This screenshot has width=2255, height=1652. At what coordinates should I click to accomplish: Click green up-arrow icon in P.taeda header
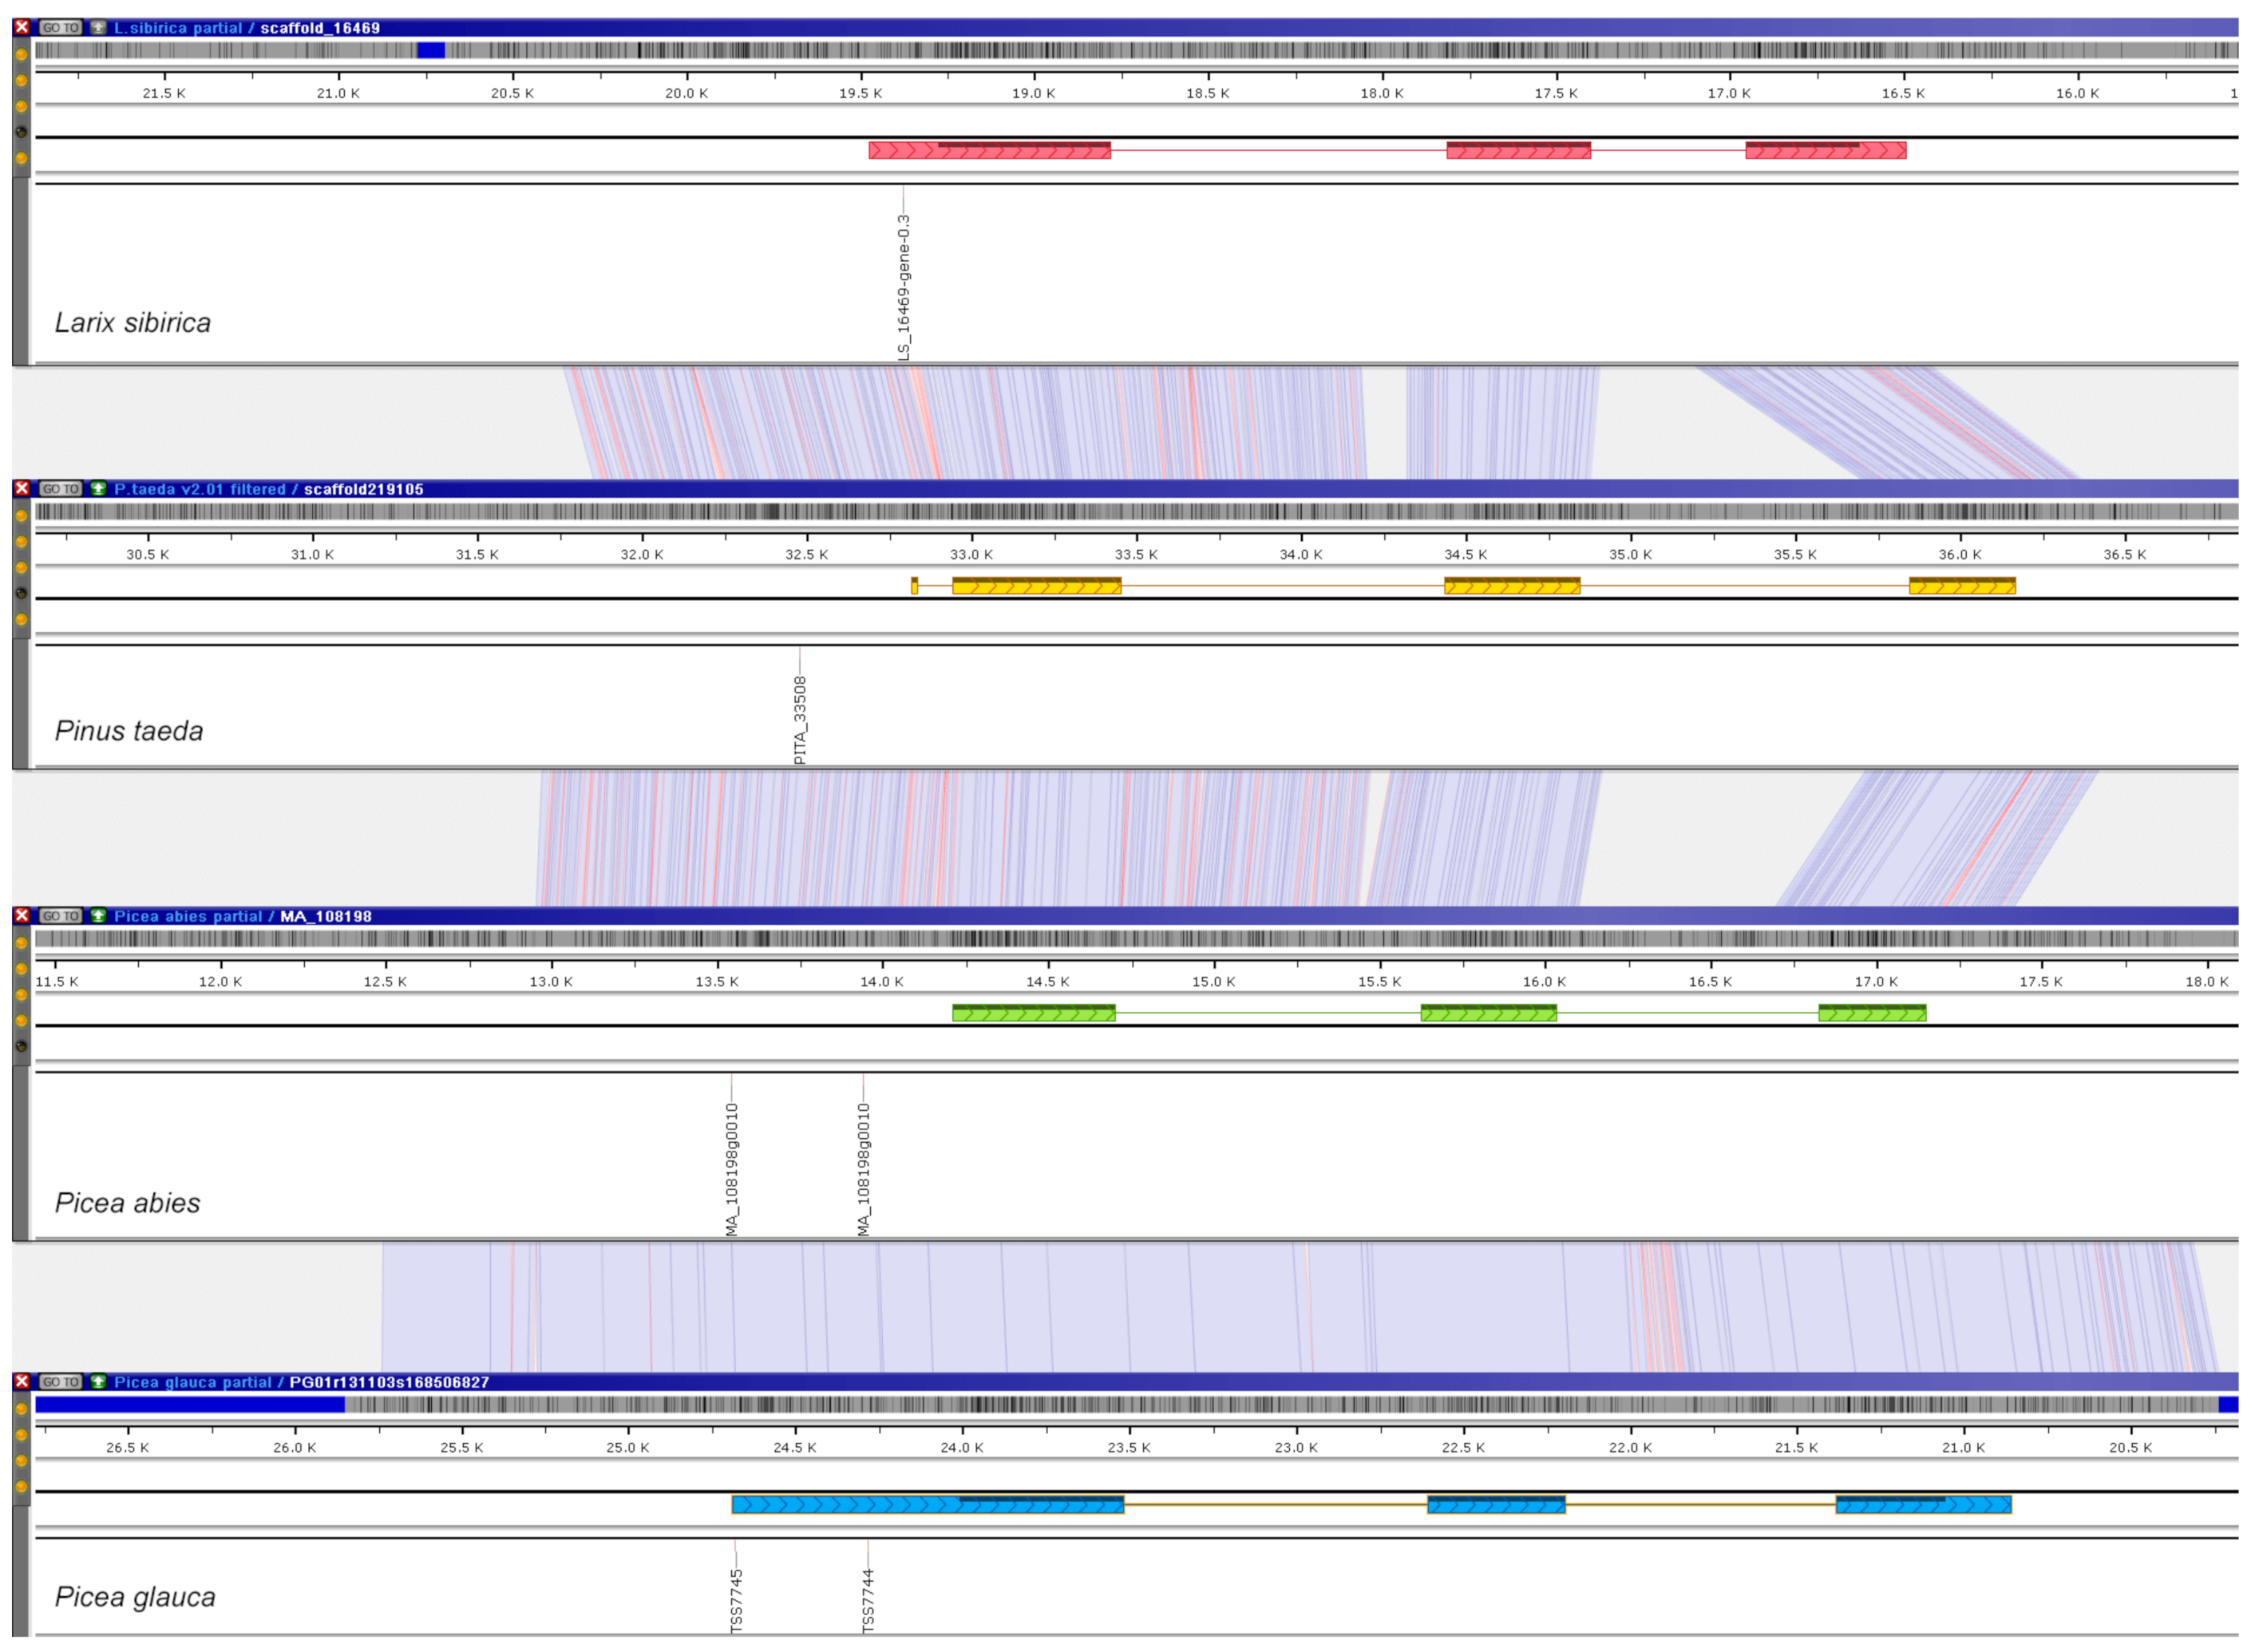click(x=98, y=489)
